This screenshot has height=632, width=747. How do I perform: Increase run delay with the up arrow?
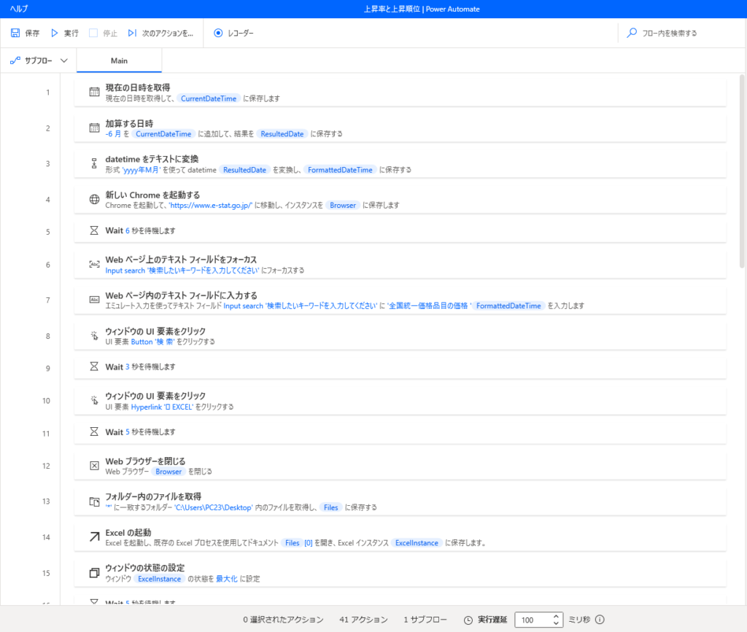[x=557, y=616]
